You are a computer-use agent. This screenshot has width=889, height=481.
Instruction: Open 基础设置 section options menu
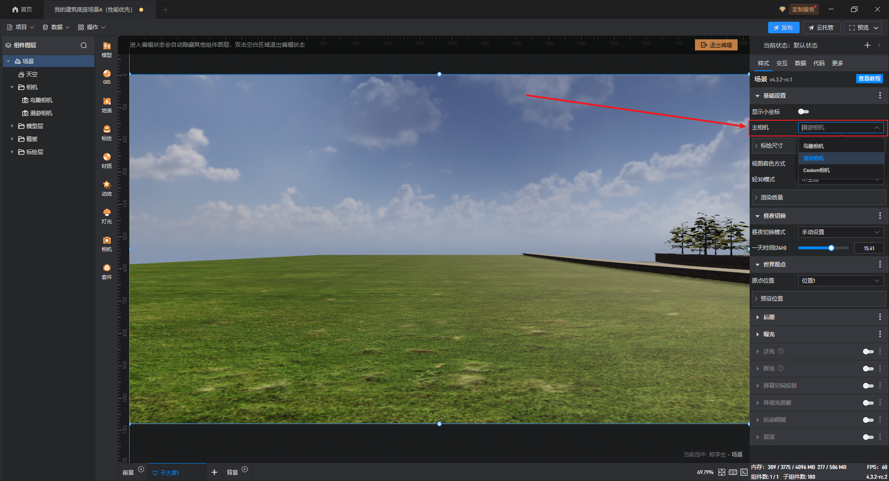coord(880,95)
